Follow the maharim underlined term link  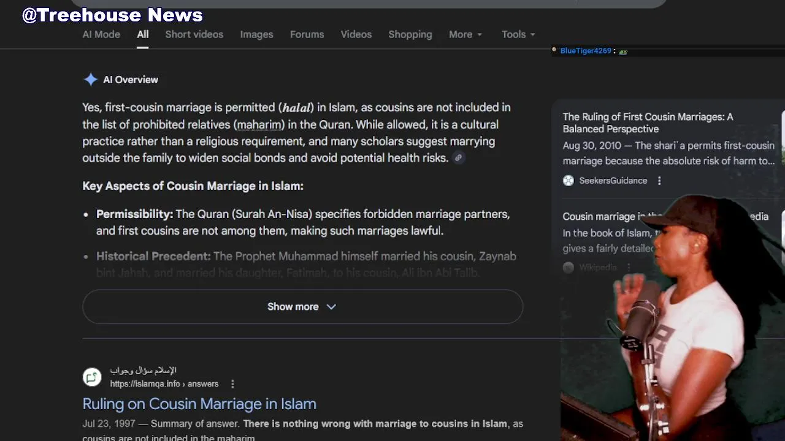(259, 124)
